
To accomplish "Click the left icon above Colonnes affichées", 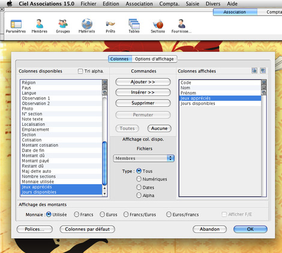I will 254,71.
